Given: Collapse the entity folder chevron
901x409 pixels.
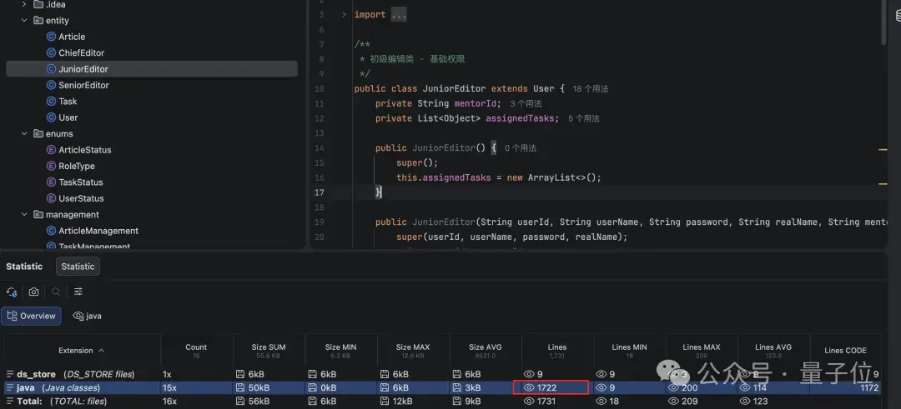Looking at the screenshot, I should 24,21.
